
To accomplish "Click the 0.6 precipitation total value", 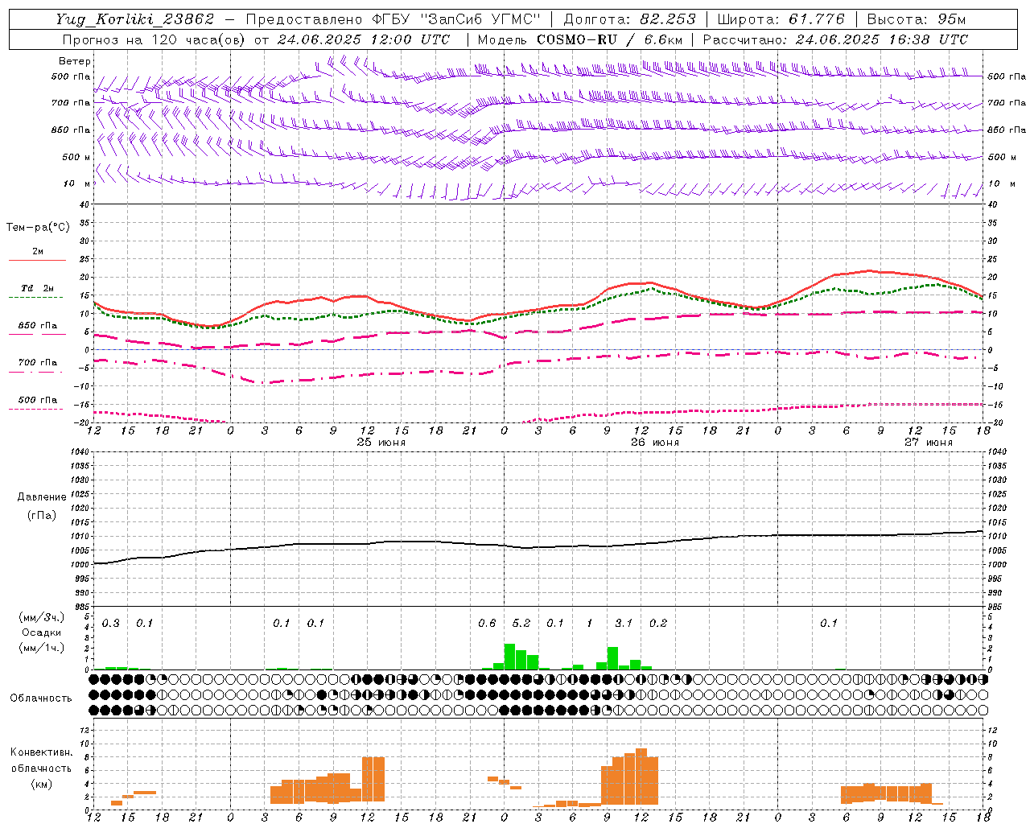I will (x=487, y=624).
